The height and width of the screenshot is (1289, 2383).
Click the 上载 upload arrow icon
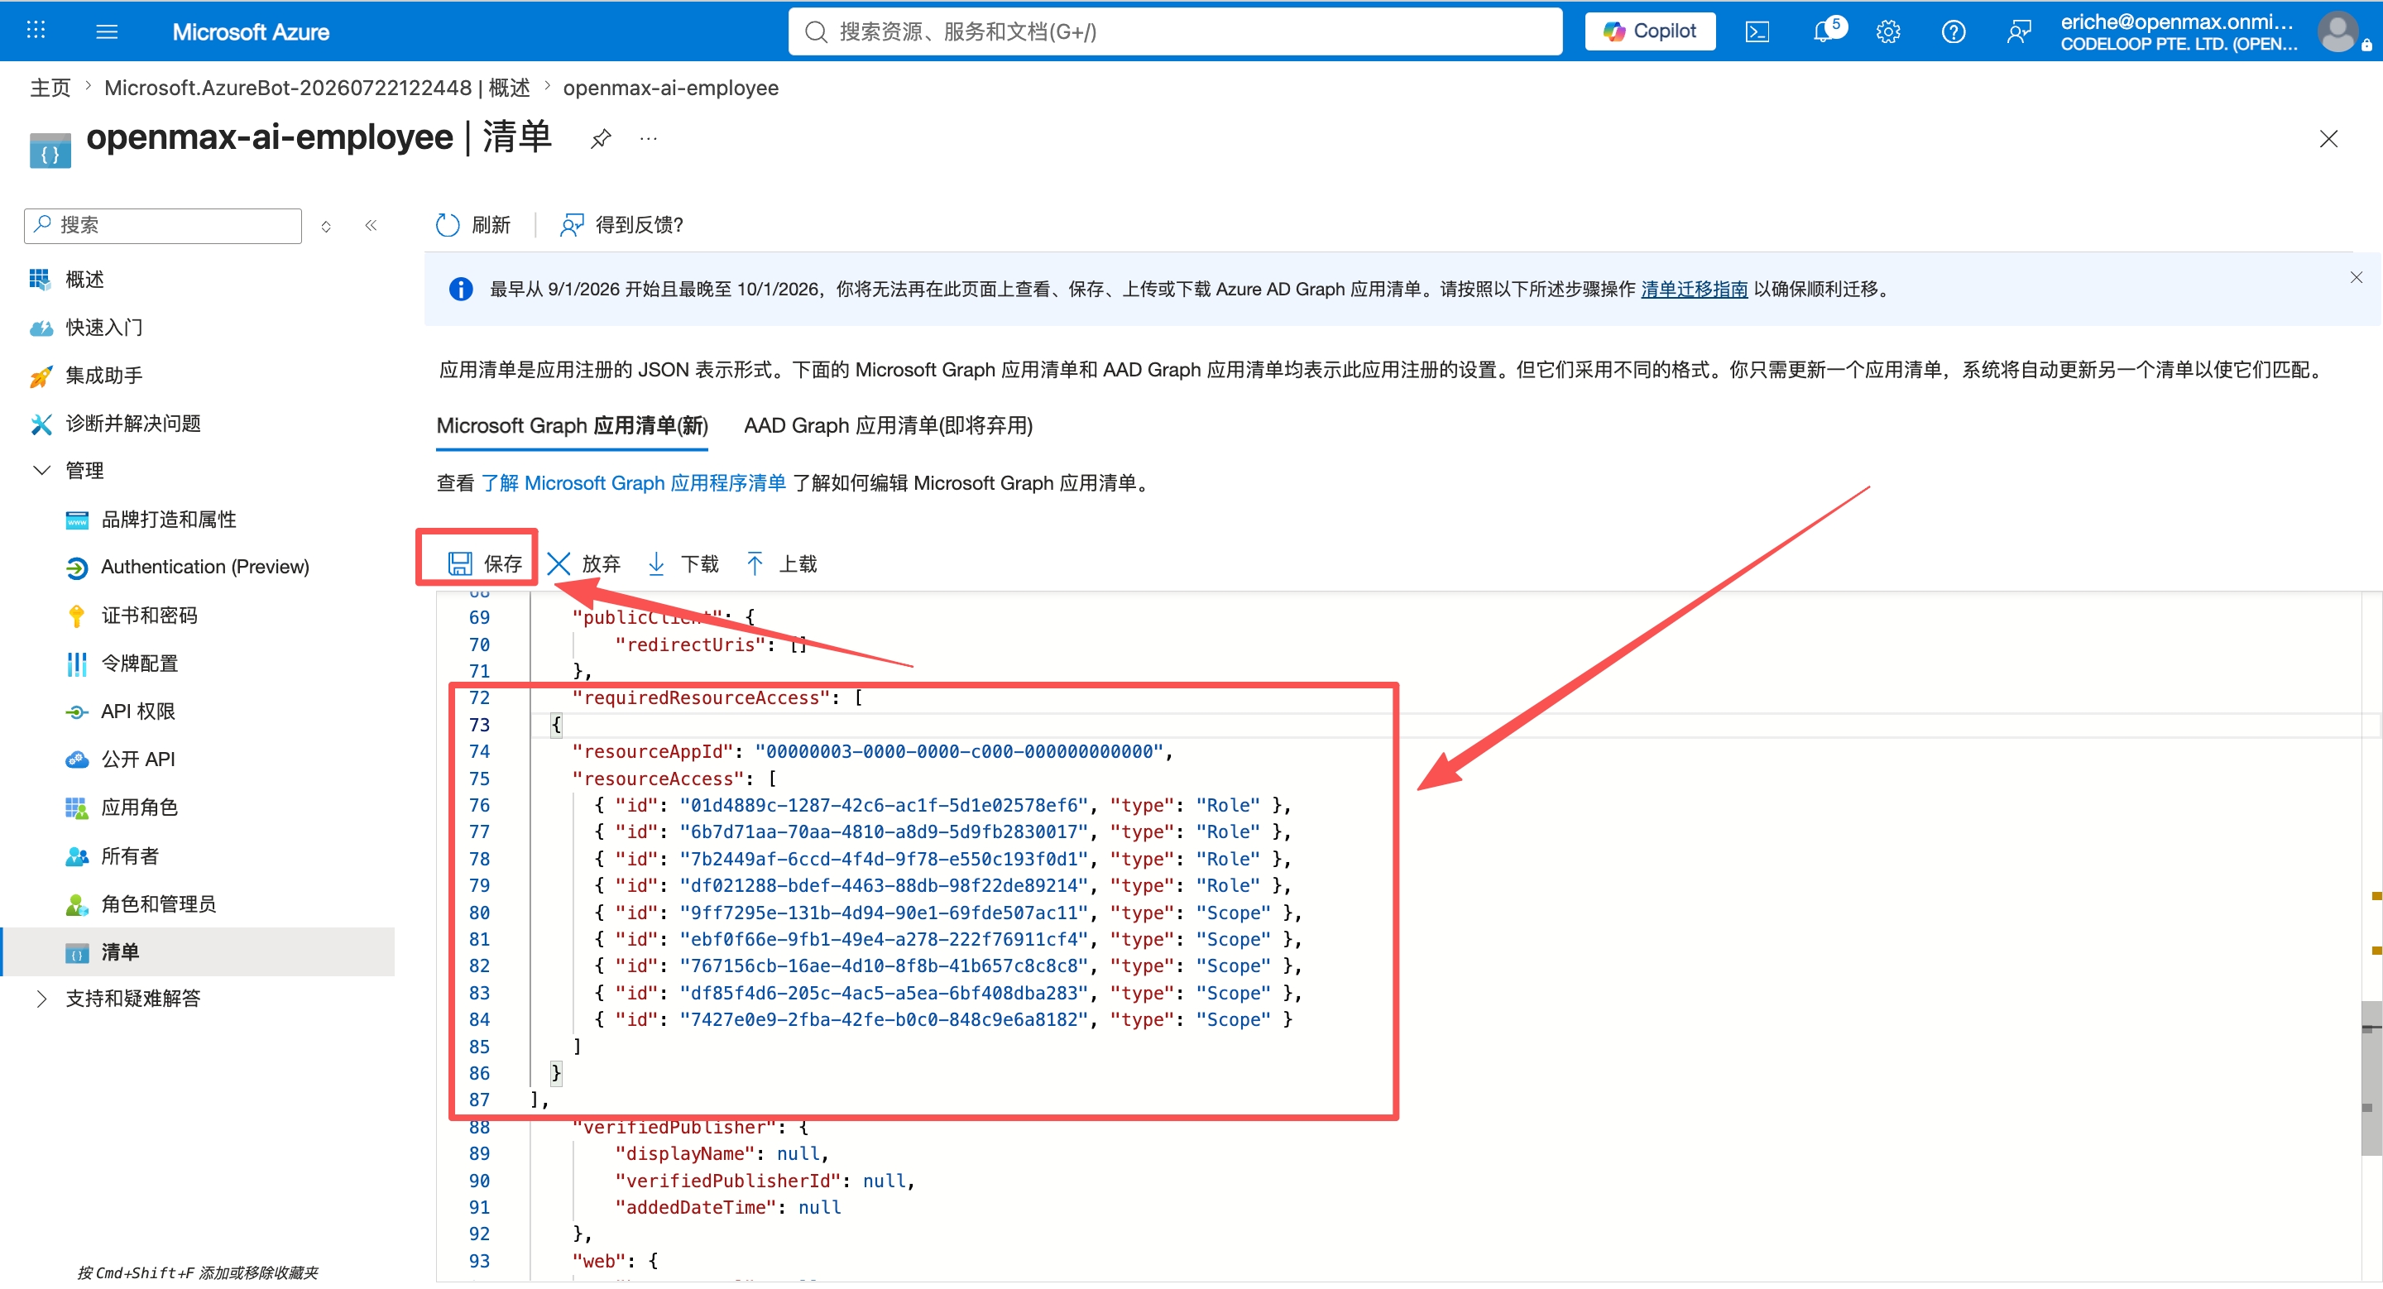755,563
